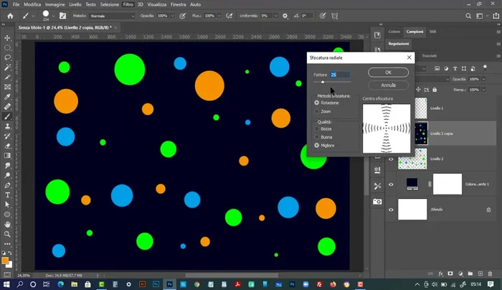
Task: Select the Zoom magnifier tool
Action: click(8, 233)
